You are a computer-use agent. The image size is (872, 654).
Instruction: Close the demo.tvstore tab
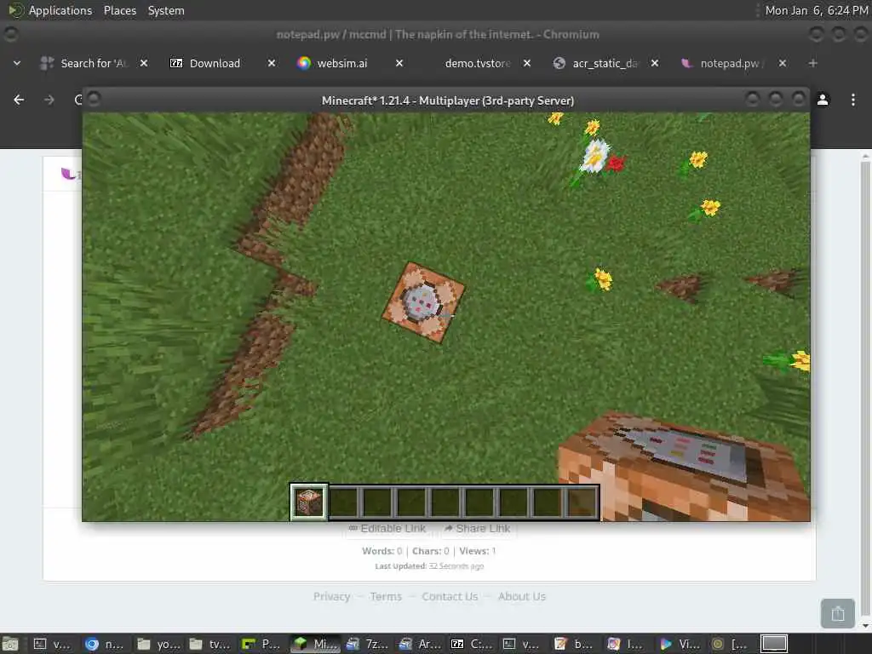click(x=526, y=63)
